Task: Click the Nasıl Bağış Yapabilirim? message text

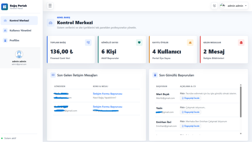Action: click(x=104, y=98)
